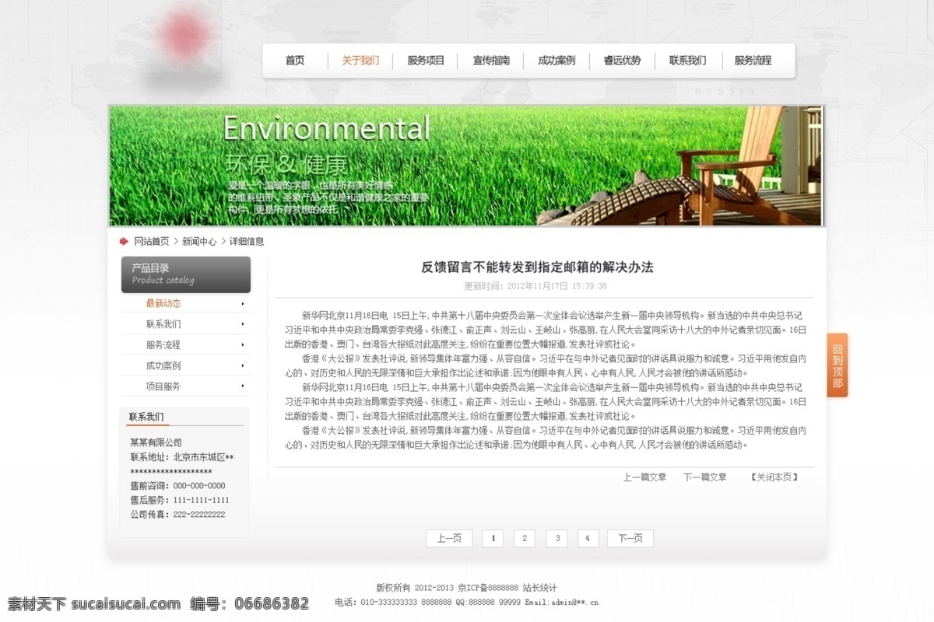Open 下一篇文章 next article link
The width and height of the screenshot is (934, 622).
705,477
